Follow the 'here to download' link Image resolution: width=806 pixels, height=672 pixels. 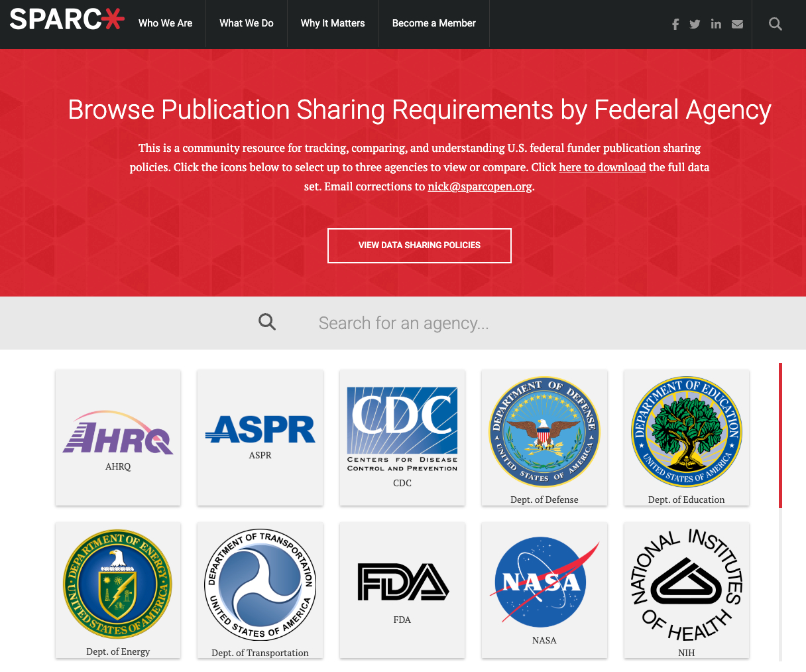602,167
